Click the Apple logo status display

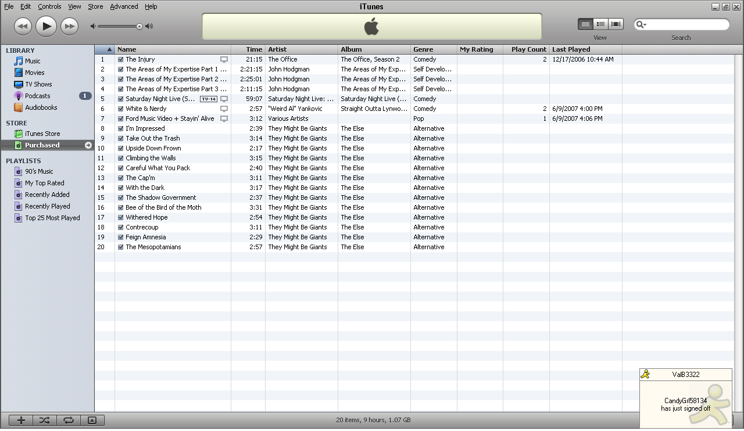pos(371,27)
